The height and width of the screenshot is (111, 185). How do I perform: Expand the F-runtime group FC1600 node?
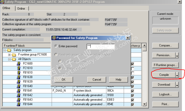pyautogui.click(x=9, y=55)
